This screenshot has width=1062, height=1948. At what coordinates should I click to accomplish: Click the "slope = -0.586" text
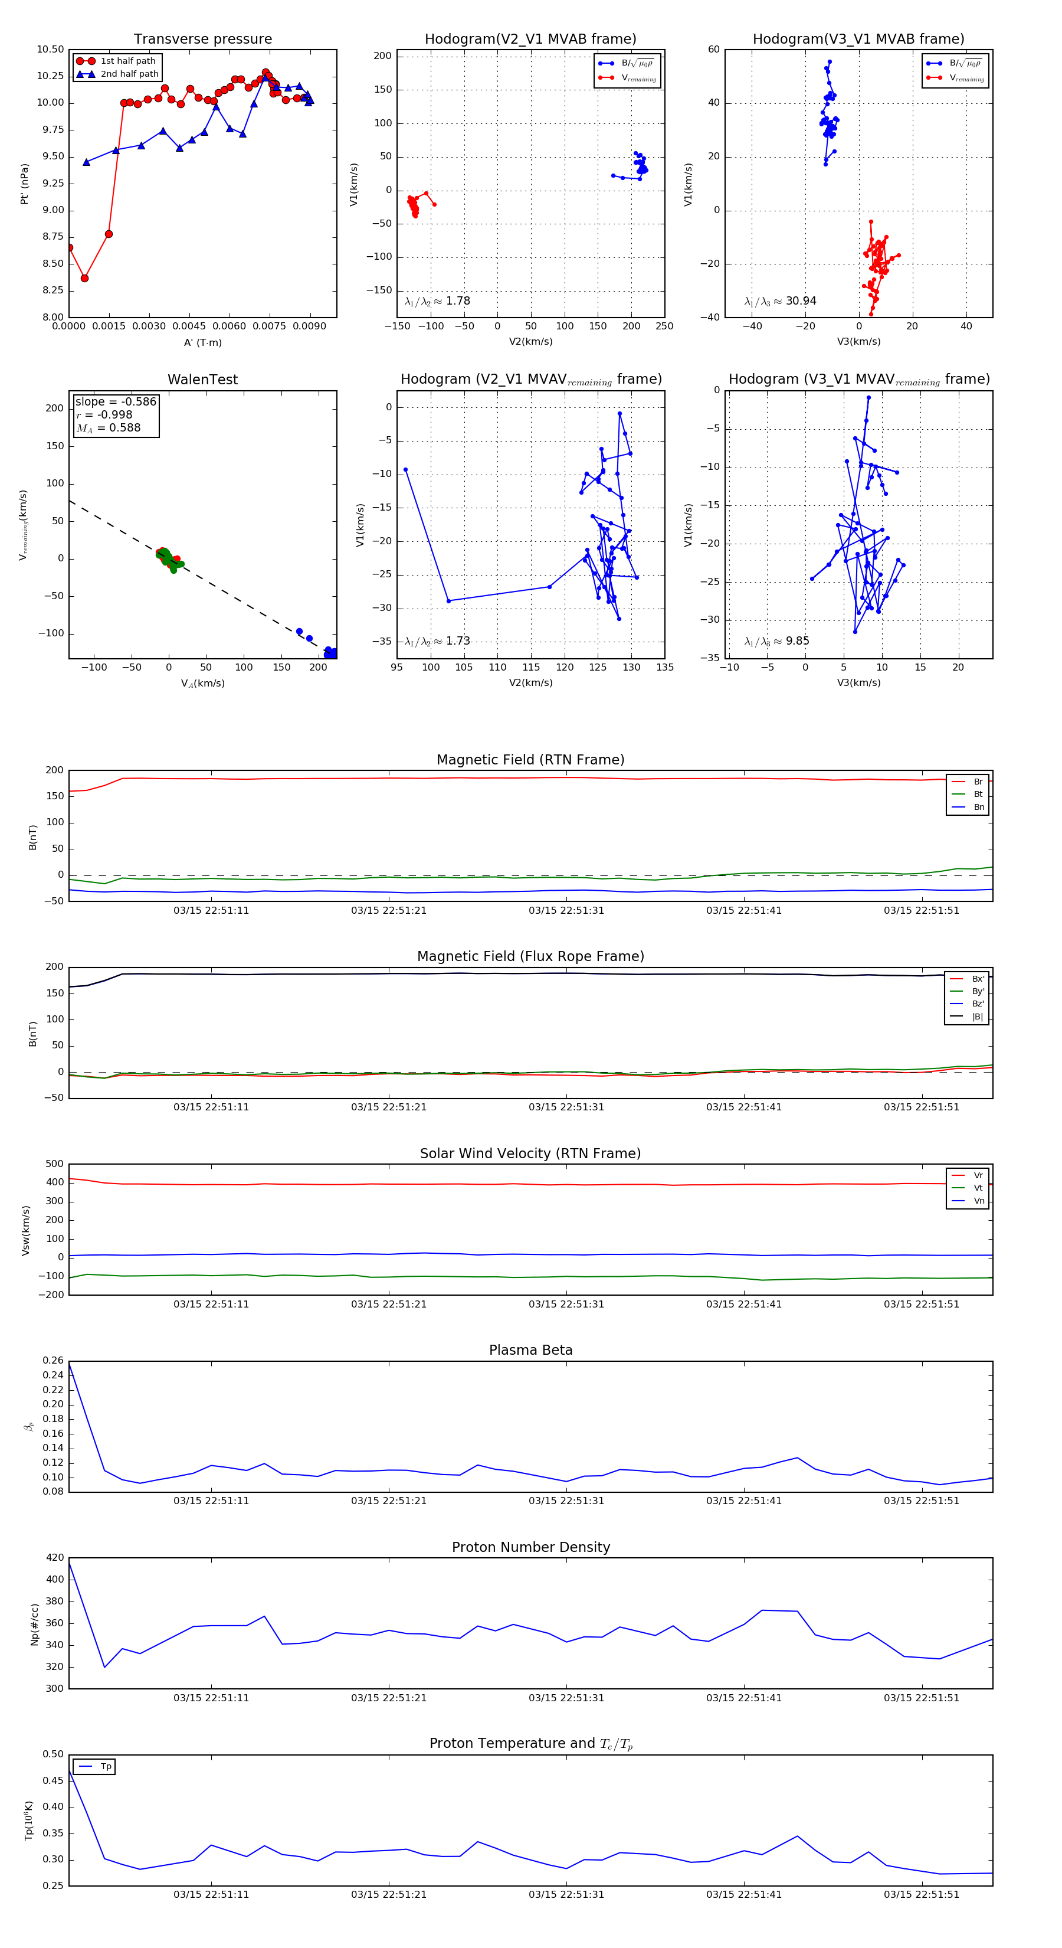pyautogui.click(x=116, y=401)
